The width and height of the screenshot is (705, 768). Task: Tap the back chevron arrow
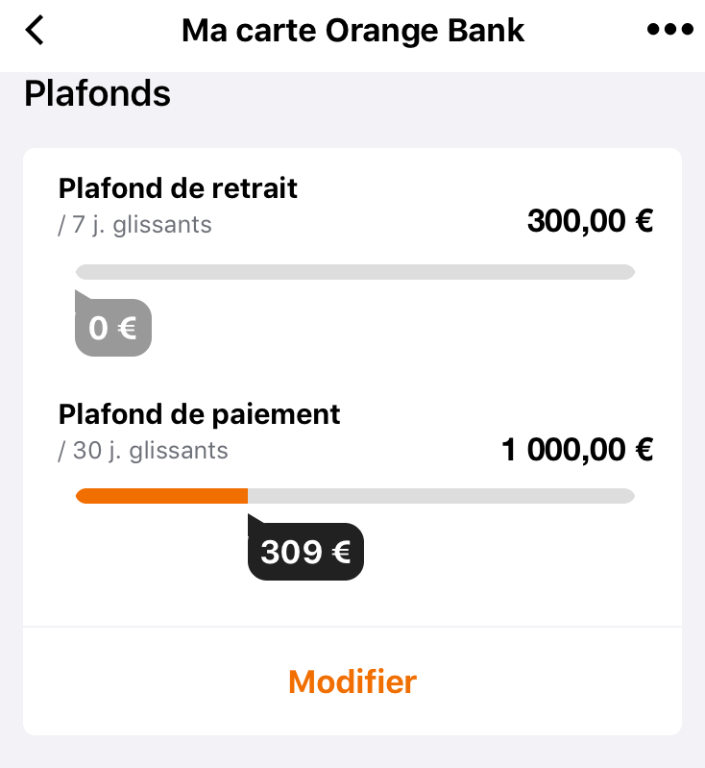pyautogui.click(x=35, y=30)
